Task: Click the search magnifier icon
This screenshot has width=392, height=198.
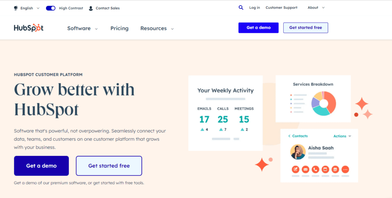Action: click(x=241, y=8)
